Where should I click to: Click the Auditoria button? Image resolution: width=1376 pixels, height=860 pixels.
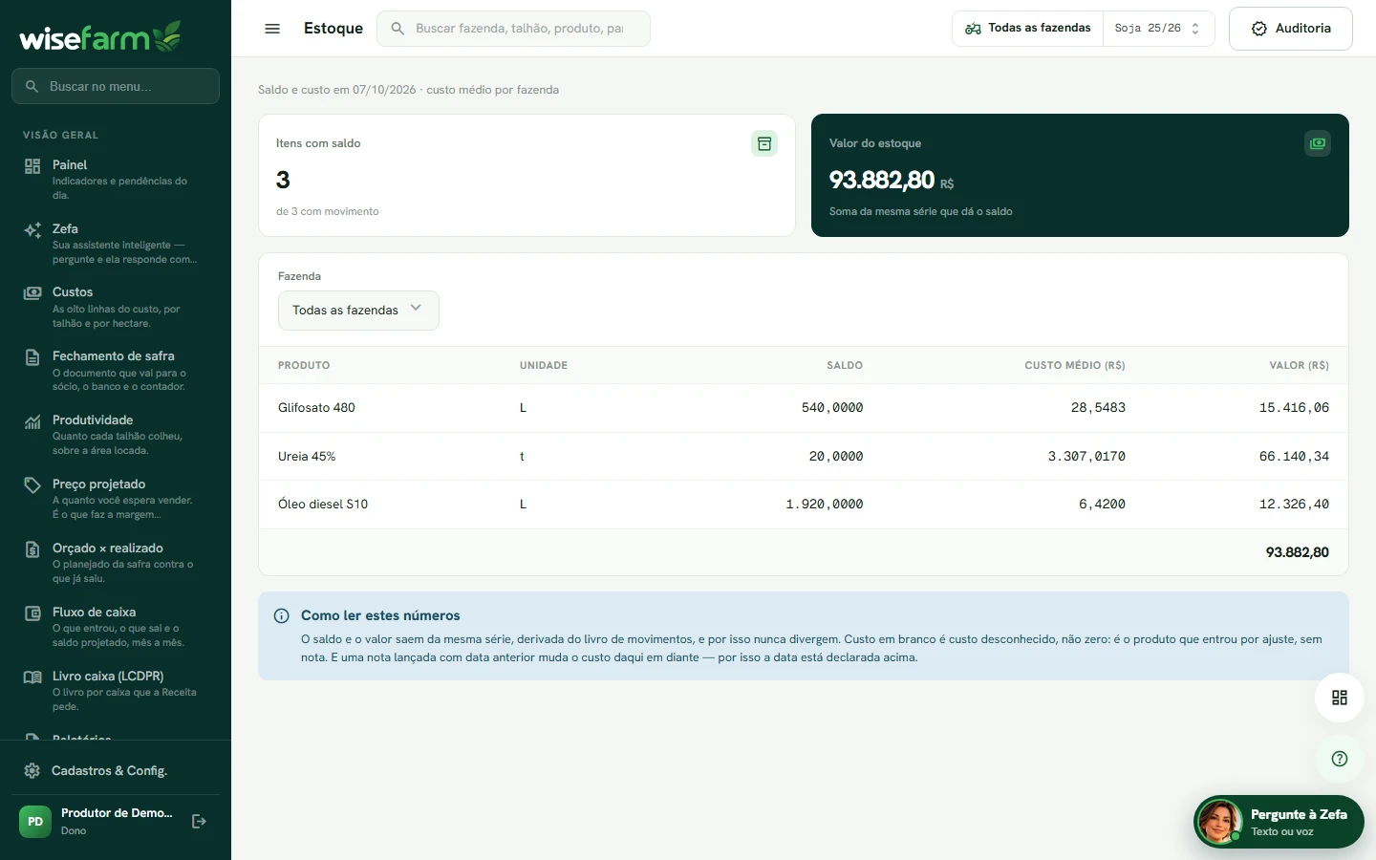pyautogui.click(x=1291, y=29)
